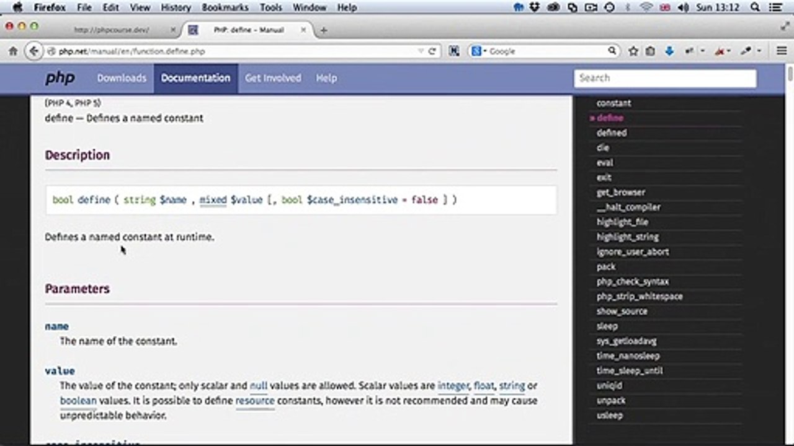Click the extension icon left of Google search
The height and width of the screenshot is (446, 794).
(x=454, y=51)
